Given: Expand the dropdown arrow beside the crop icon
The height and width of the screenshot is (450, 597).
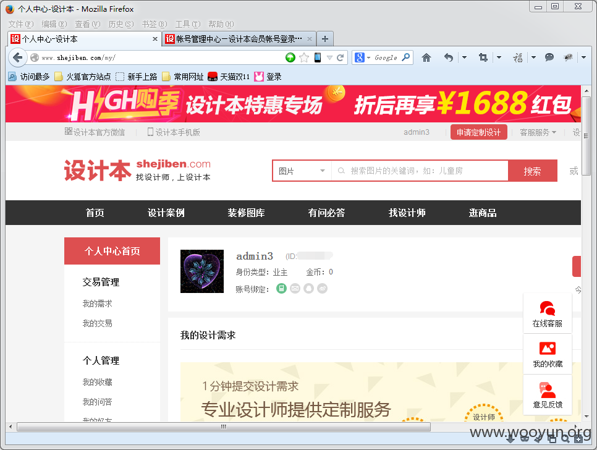Looking at the screenshot, I should coord(499,57).
